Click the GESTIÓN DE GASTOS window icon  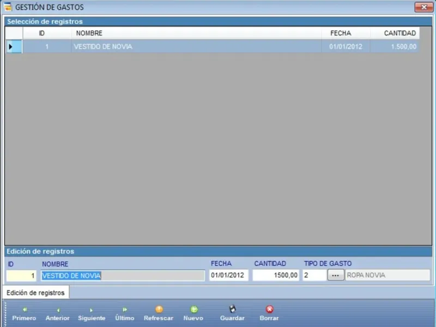[8, 7]
